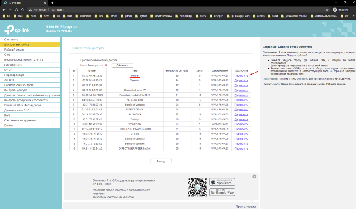Open the Incognito profile indicator
The width and height of the screenshot is (356, 209).
(x=341, y=10)
